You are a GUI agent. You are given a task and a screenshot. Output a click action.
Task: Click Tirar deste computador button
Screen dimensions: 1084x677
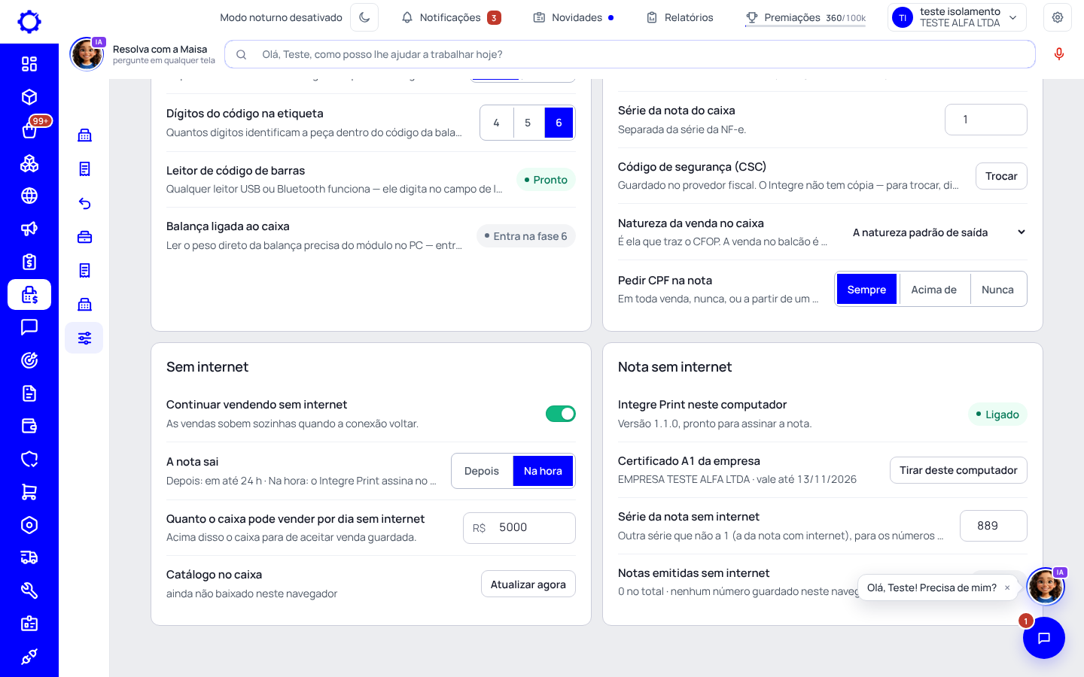coord(958,470)
